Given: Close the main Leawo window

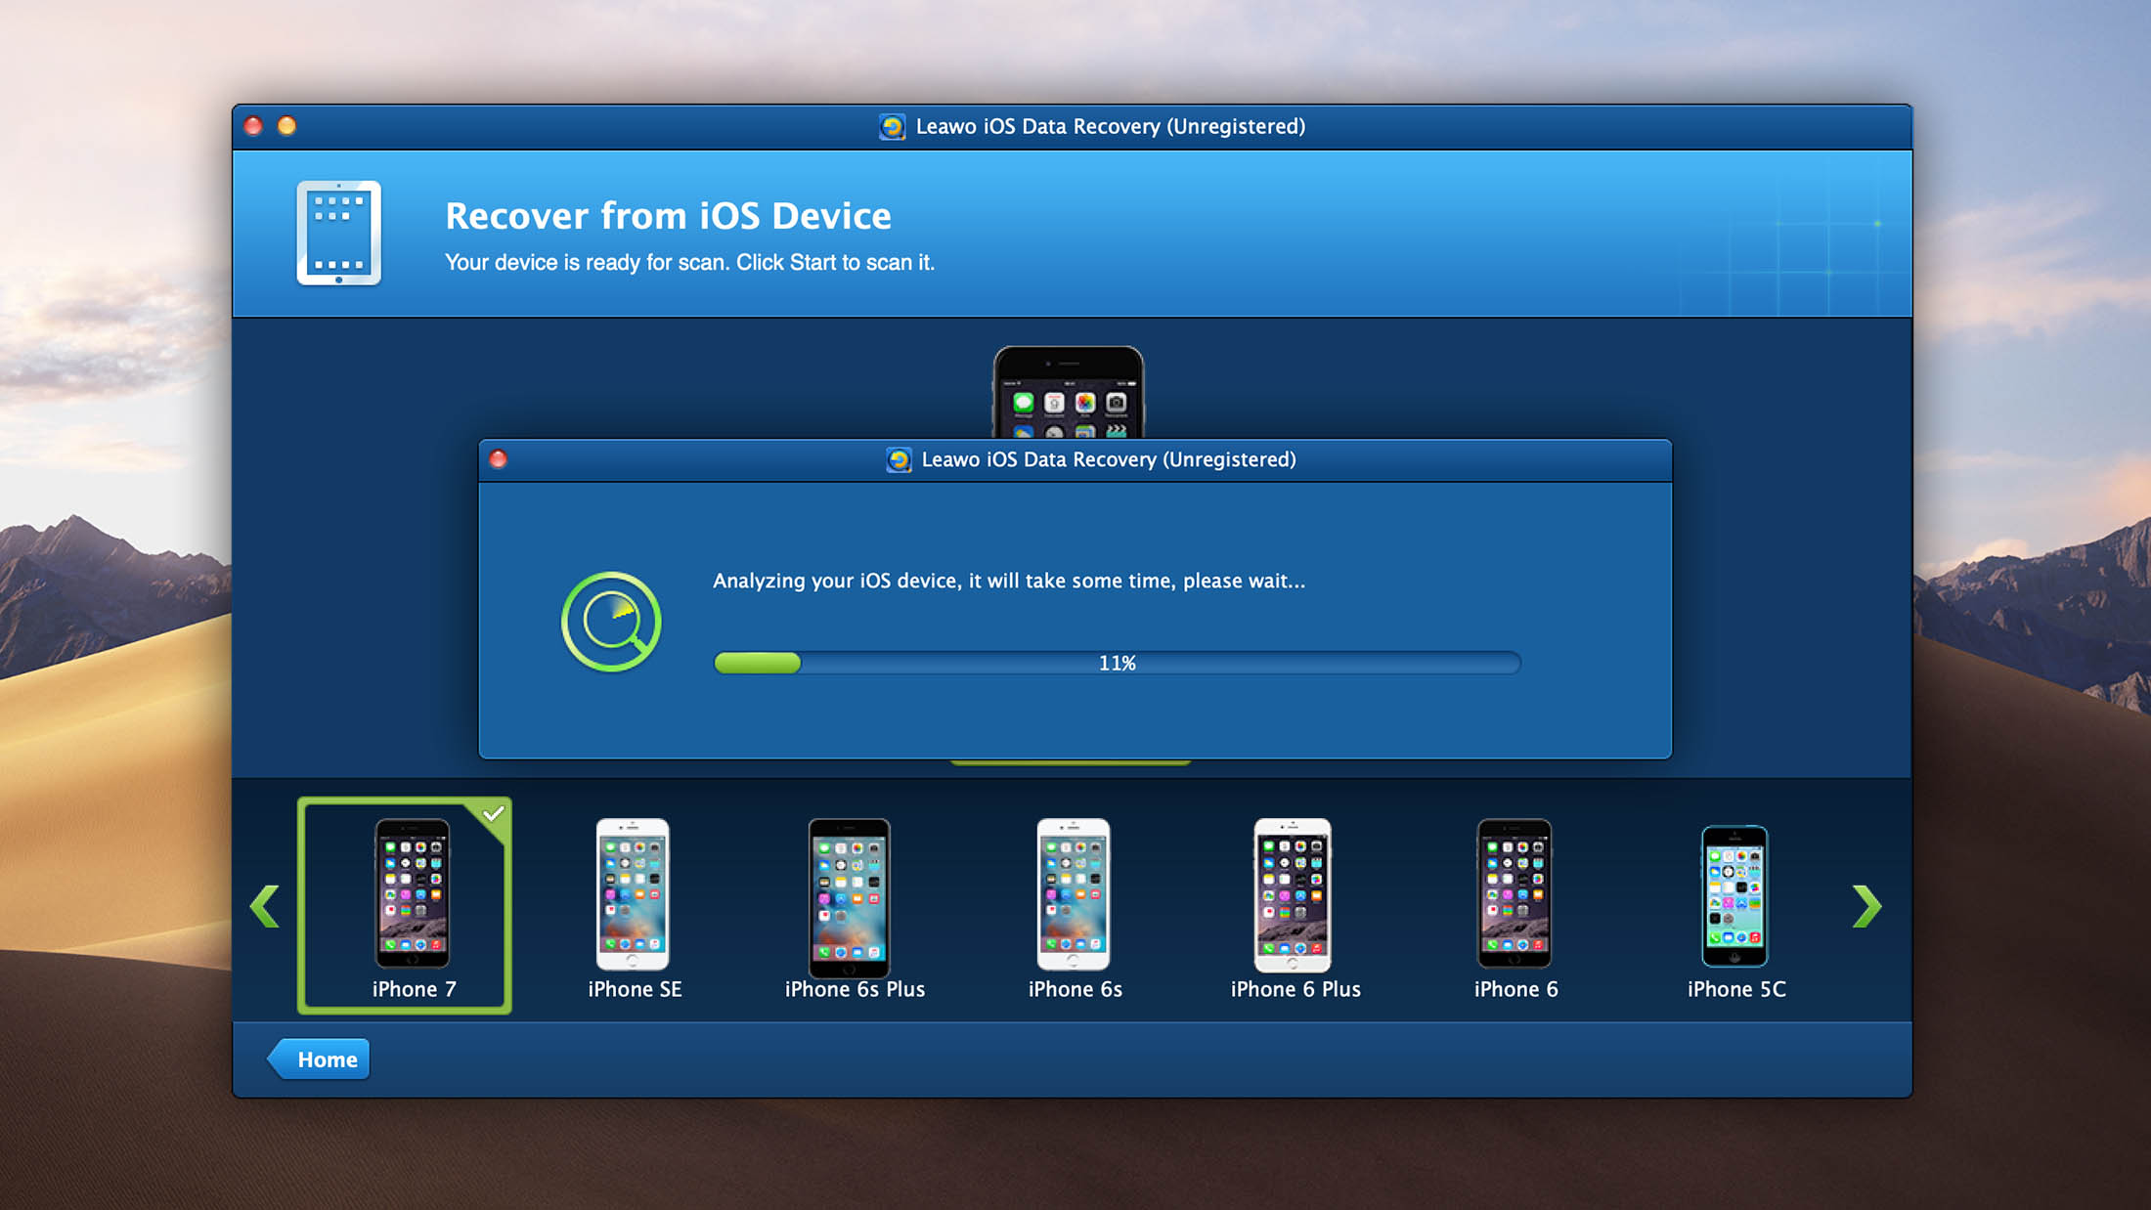Looking at the screenshot, I should pos(253,126).
